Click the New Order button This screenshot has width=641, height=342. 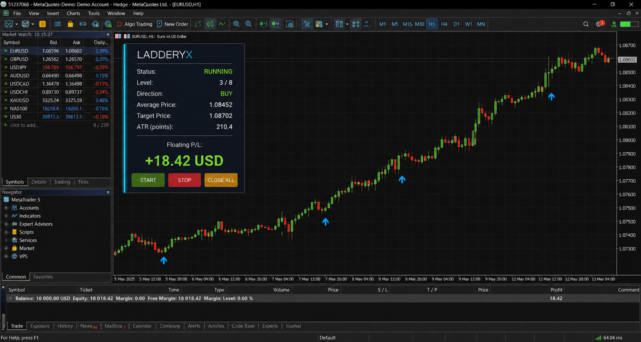[172, 24]
